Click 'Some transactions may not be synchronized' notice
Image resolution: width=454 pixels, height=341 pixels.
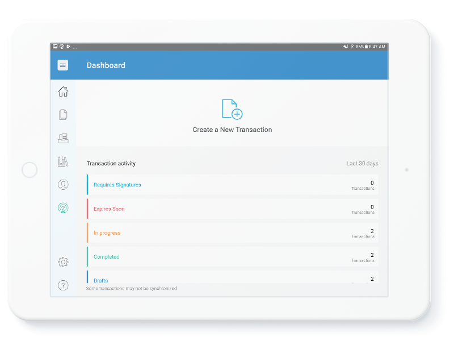click(x=132, y=289)
